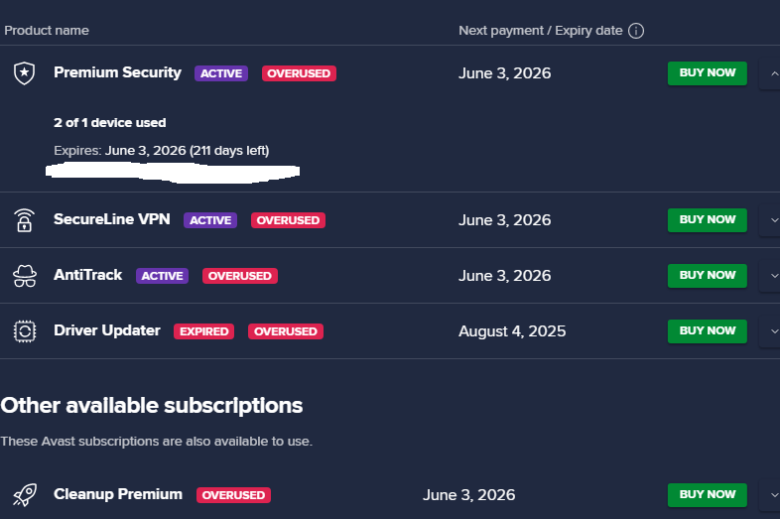Viewport: 780px width, 519px height.
Task: Click the Overused badge beside Premium Security
Action: (x=299, y=73)
